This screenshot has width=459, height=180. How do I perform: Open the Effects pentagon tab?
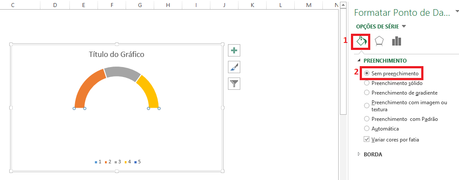379,41
